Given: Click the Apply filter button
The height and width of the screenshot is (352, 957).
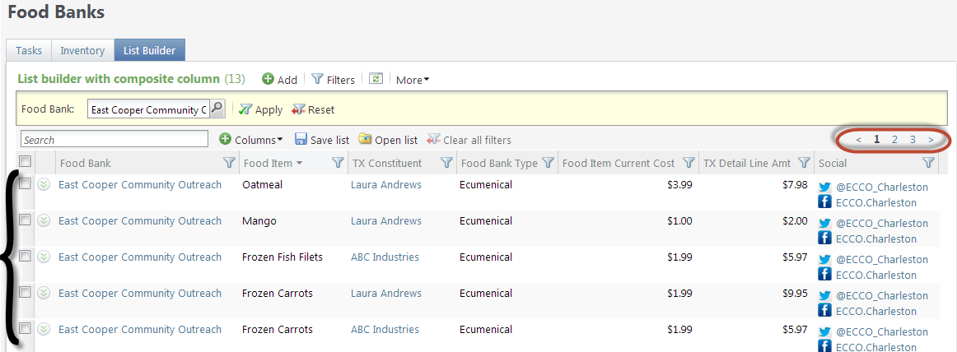Looking at the screenshot, I should click(260, 109).
